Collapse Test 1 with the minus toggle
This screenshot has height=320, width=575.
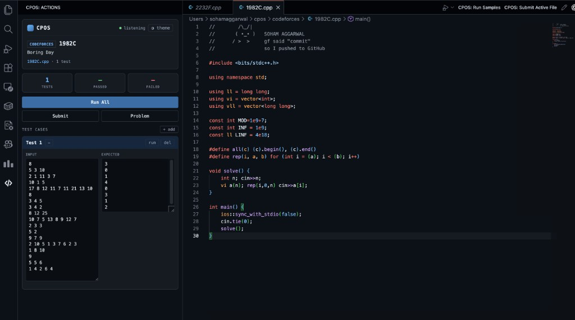49,143
